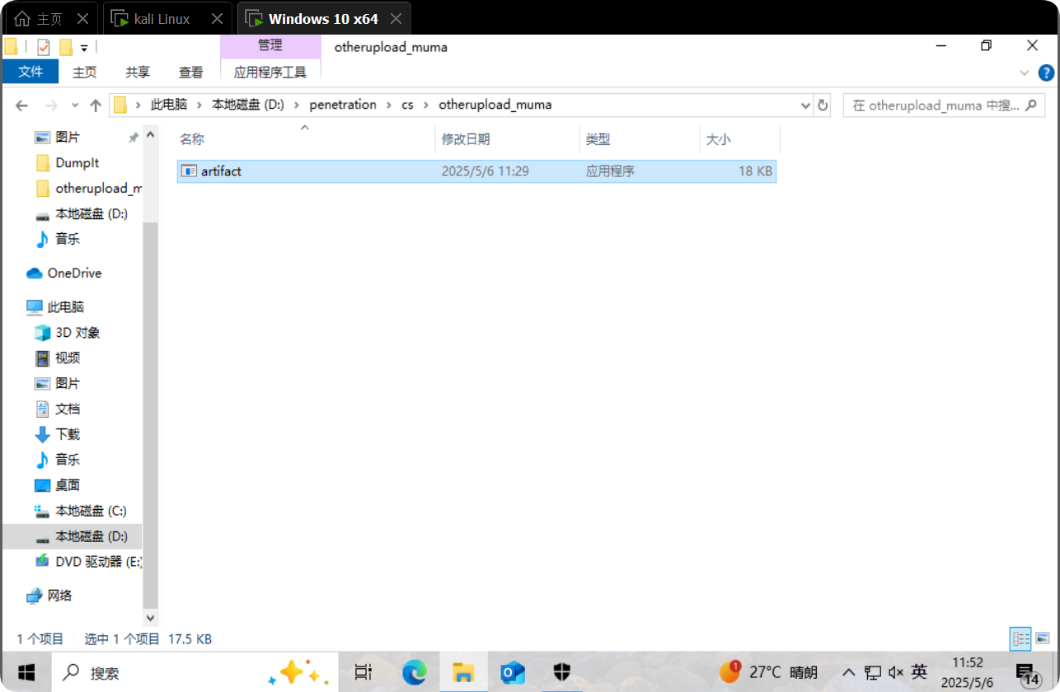Switch to the 主页 ribbon tab
This screenshot has height=692, width=1060.
pos(84,72)
